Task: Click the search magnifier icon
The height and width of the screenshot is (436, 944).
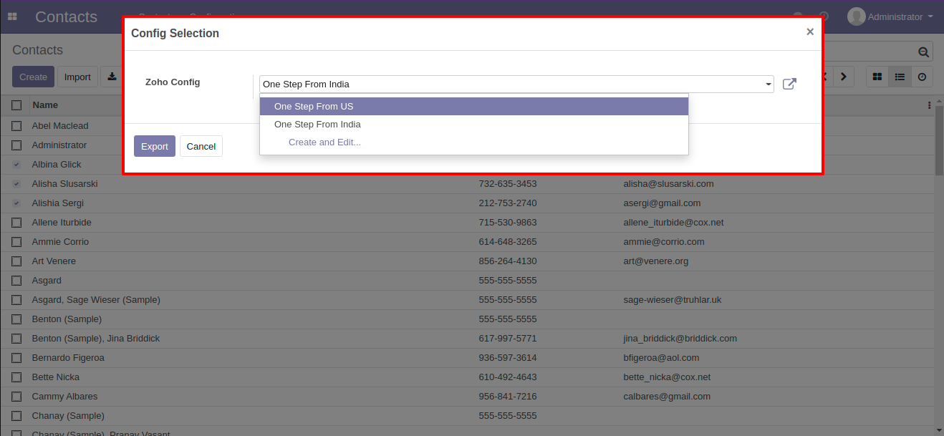Action: coord(924,52)
